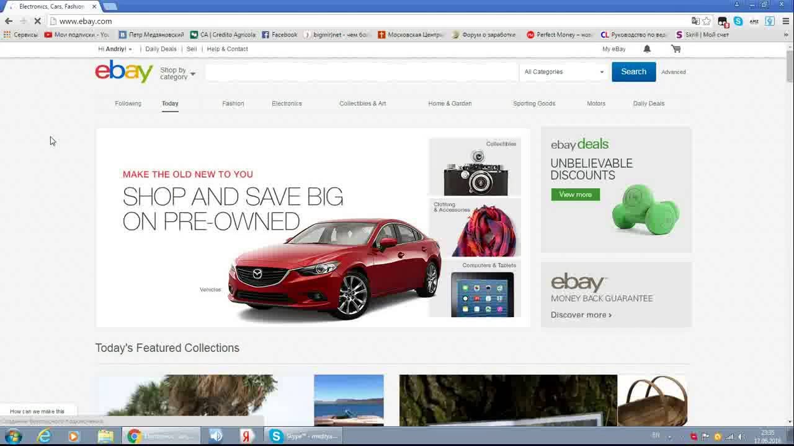Open the Chrome hamburger menu
Screen dimensions: 794x446
[785, 21]
